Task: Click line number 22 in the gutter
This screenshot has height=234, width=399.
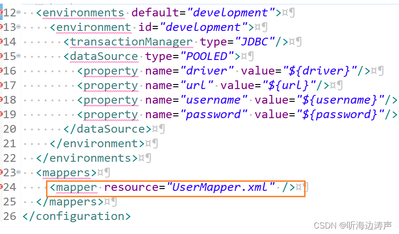Action: pyautogui.click(x=10, y=158)
